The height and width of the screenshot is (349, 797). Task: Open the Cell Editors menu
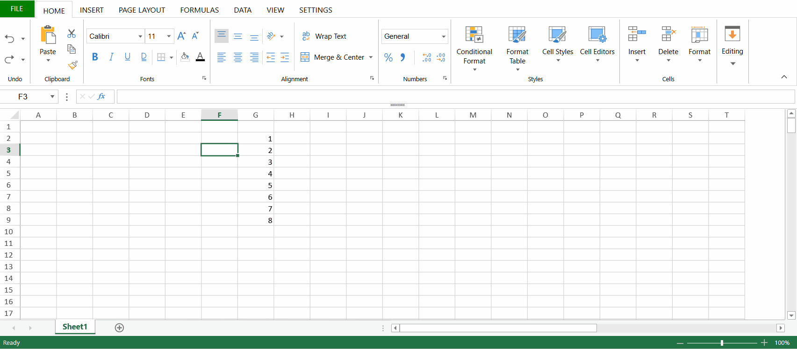coord(597,44)
